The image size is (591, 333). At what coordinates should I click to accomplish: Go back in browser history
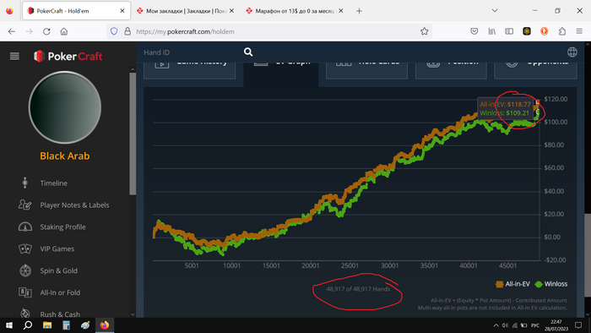pos(12,31)
